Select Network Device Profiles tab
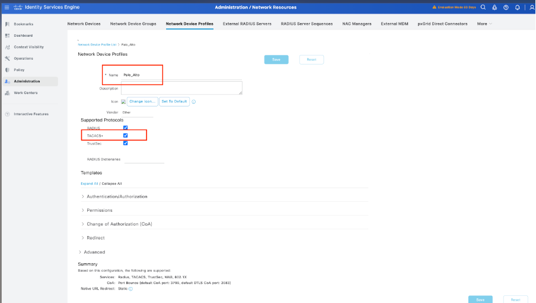 click(189, 24)
